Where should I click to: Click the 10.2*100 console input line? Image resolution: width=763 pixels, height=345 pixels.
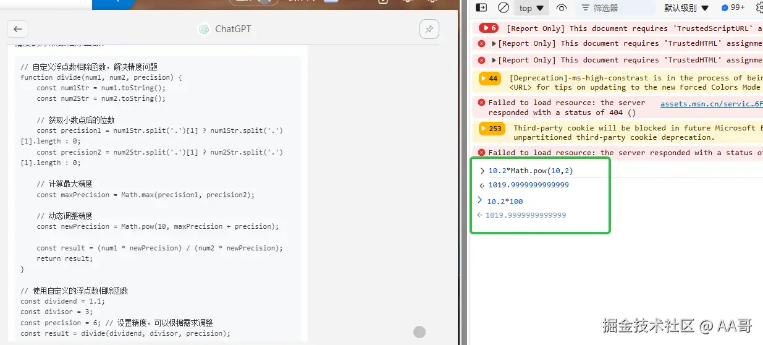point(505,202)
